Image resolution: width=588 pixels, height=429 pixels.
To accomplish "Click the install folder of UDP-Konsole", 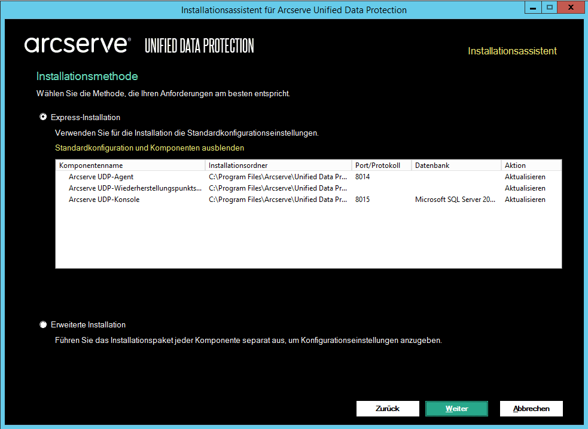I will 278,200.
